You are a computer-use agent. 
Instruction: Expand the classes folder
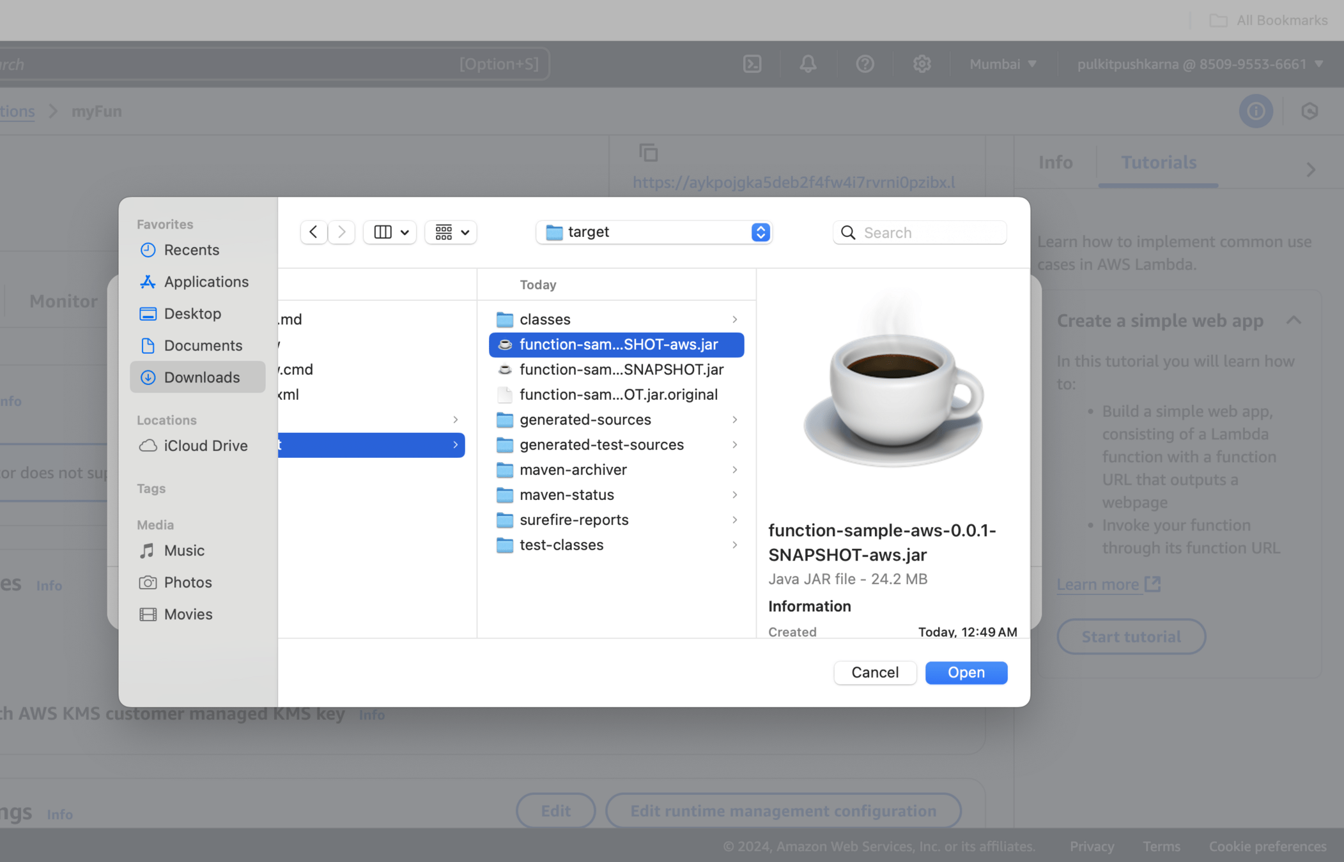tap(545, 319)
